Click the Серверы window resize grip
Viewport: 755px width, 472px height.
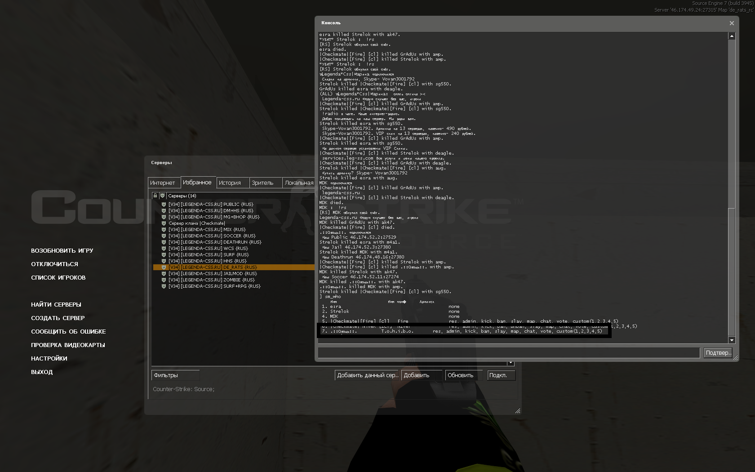(x=518, y=411)
